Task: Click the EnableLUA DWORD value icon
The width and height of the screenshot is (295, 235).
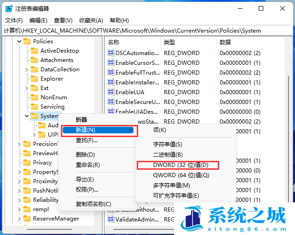Action: coord(111,92)
